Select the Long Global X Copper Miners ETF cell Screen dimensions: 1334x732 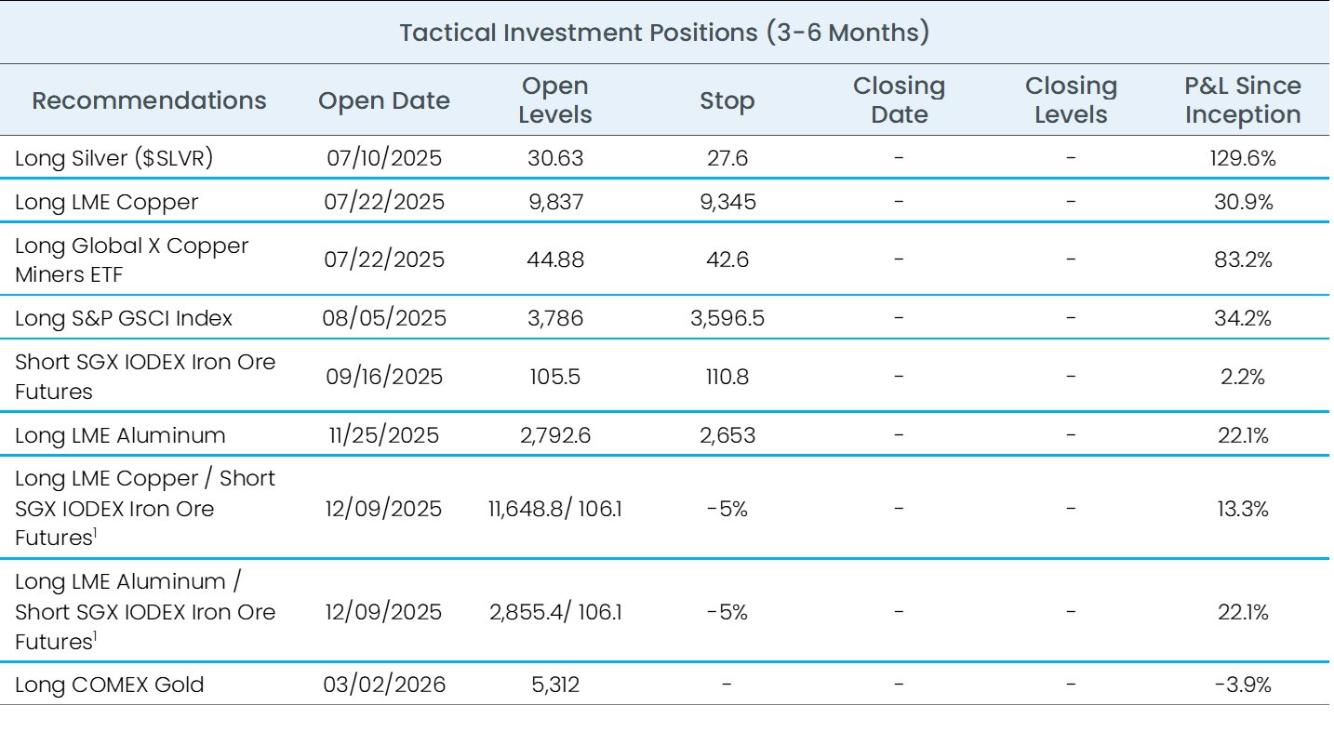pos(132,260)
